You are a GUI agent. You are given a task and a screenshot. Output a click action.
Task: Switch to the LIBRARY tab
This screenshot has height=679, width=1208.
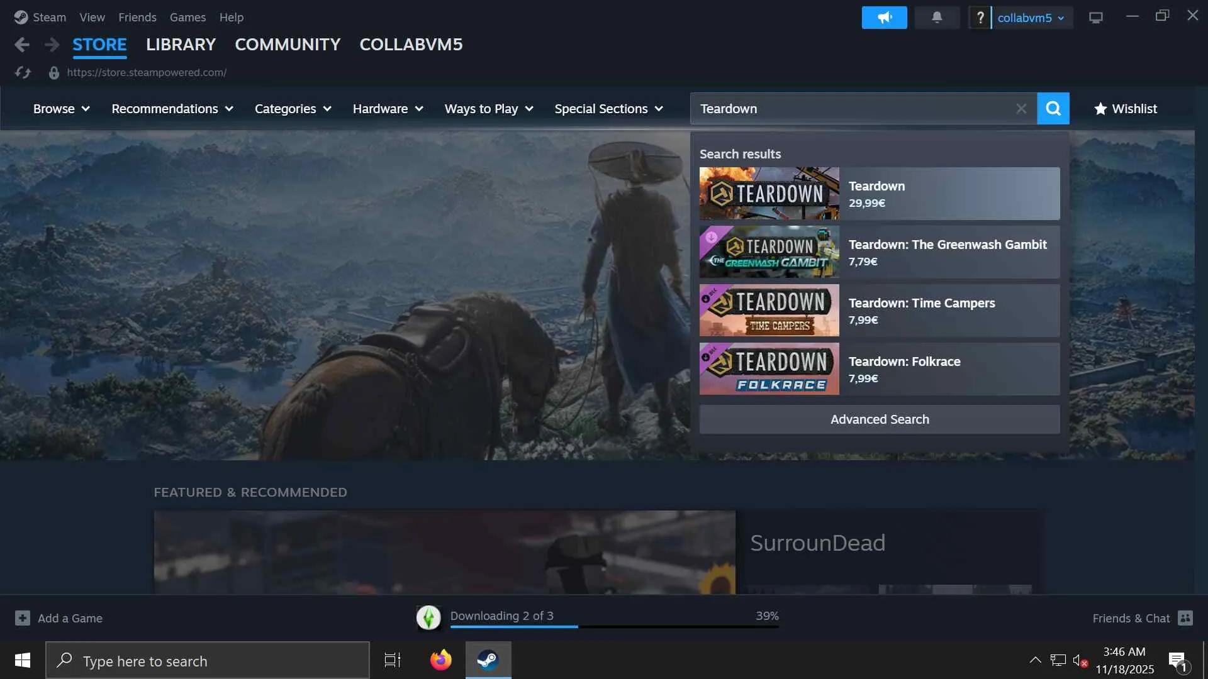click(x=181, y=45)
